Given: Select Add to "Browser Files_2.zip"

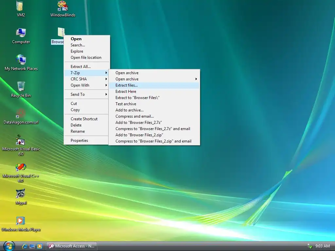Looking at the screenshot, I should click(154, 135).
